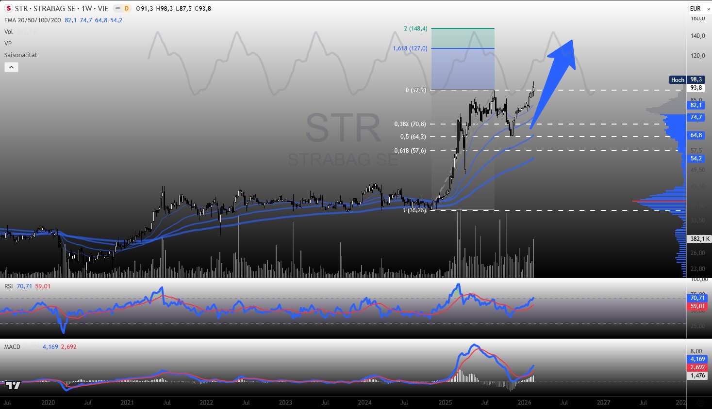Collapse the indicator legend with chevron button
The height and width of the screenshot is (409, 712).
tap(11, 67)
